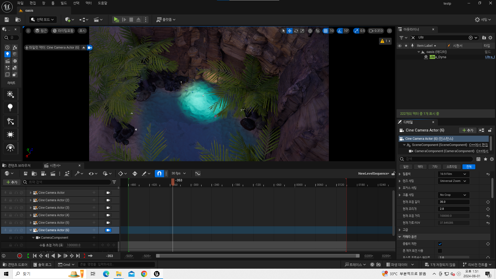This screenshot has height=279, width=496.
Task: Select the rotate transform tool in viewport
Action: (x=296, y=31)
